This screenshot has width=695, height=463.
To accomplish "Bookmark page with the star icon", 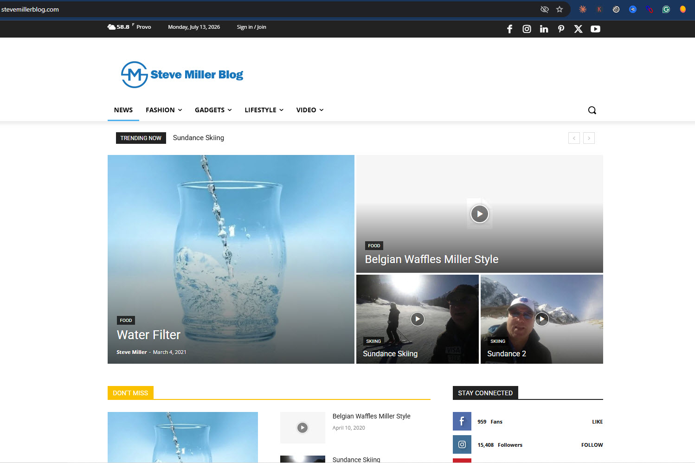I will (560, 9).
